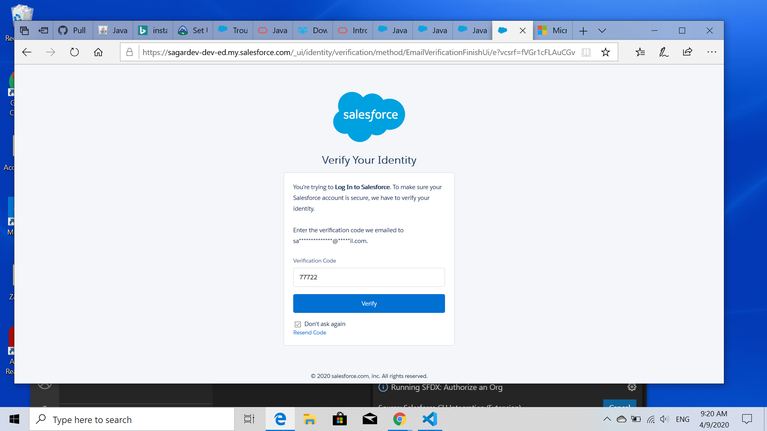Switch to the Trou tab

click(232, 30)
